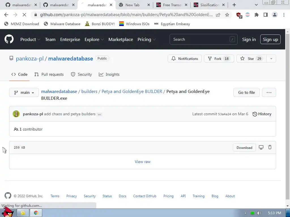Viewport: 290px width, 217px height.
Task: Open with GitHub Desktop icon
Action: [x=261, y=147]
